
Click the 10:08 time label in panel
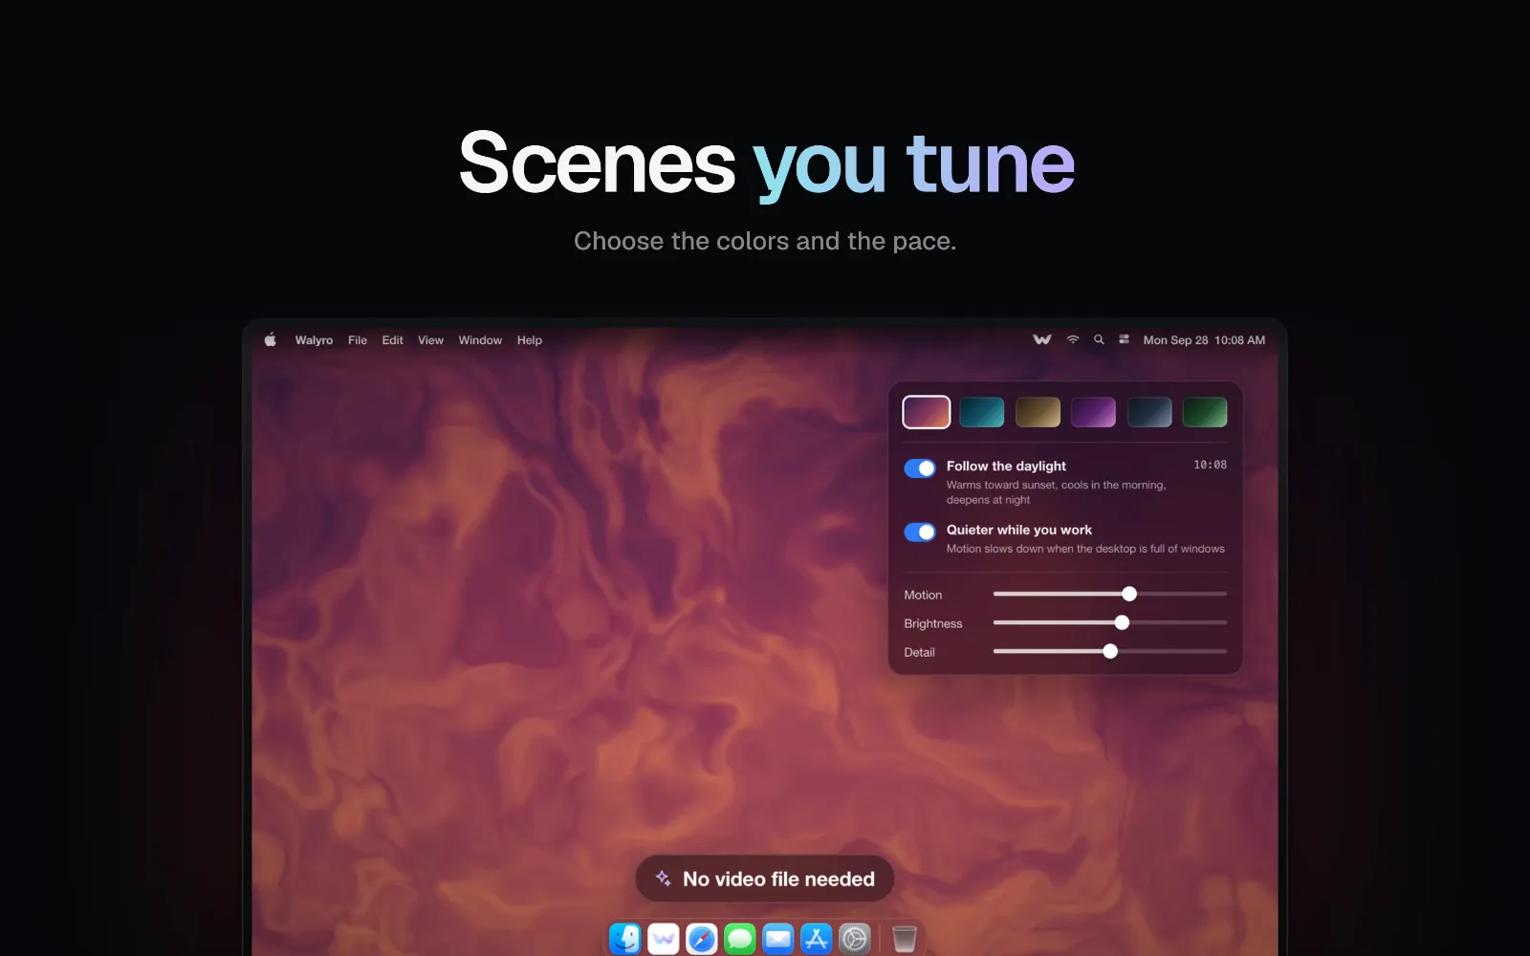click(1210, 465)
